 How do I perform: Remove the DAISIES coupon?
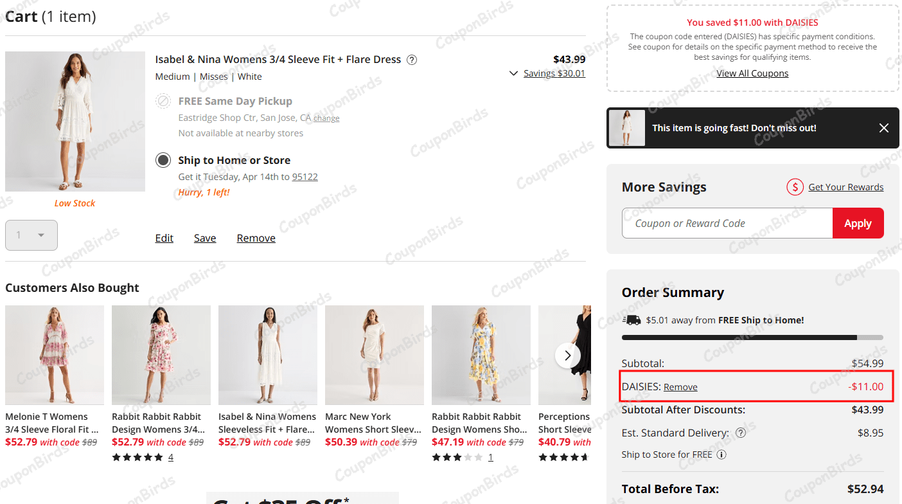click(x=680, y=387)
